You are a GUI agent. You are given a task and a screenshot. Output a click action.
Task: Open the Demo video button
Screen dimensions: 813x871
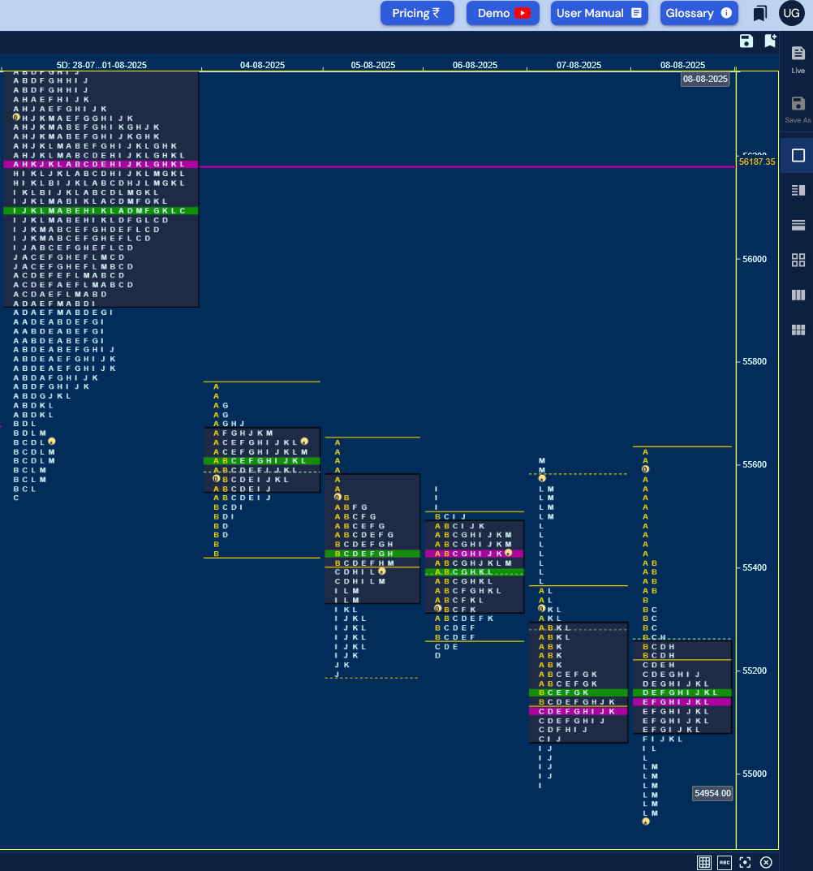[502, 13]
